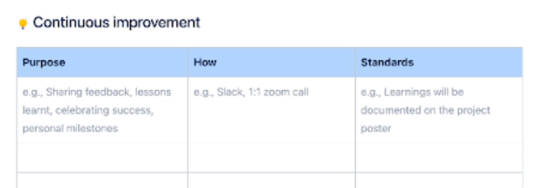541x188 pixels.
Task: Click the lightbulb icon beside Continuous improvement
Action: point(23,24)
